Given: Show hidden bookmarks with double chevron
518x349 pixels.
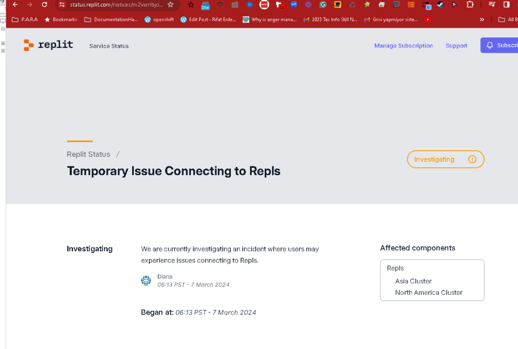Looking at the screenshot, I should pos(482,19).
